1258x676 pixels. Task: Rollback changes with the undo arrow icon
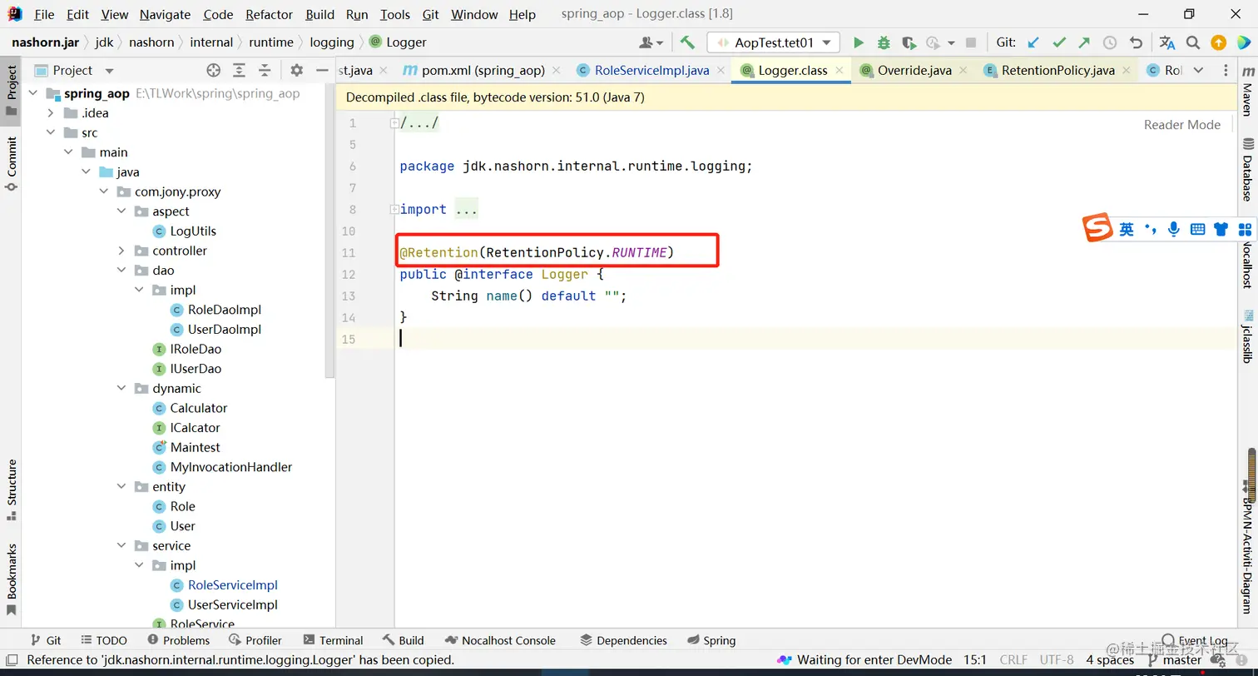click(1136, 42)
